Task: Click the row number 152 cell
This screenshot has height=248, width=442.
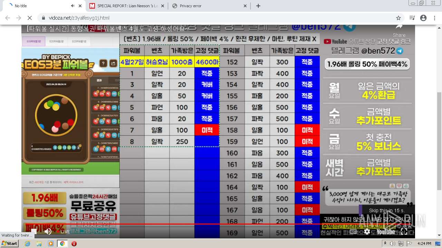Action: 232,62
